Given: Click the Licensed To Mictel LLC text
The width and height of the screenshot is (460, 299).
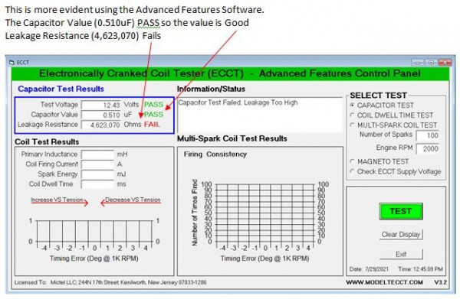Looking at the screenshot, I should pos(110,282).
